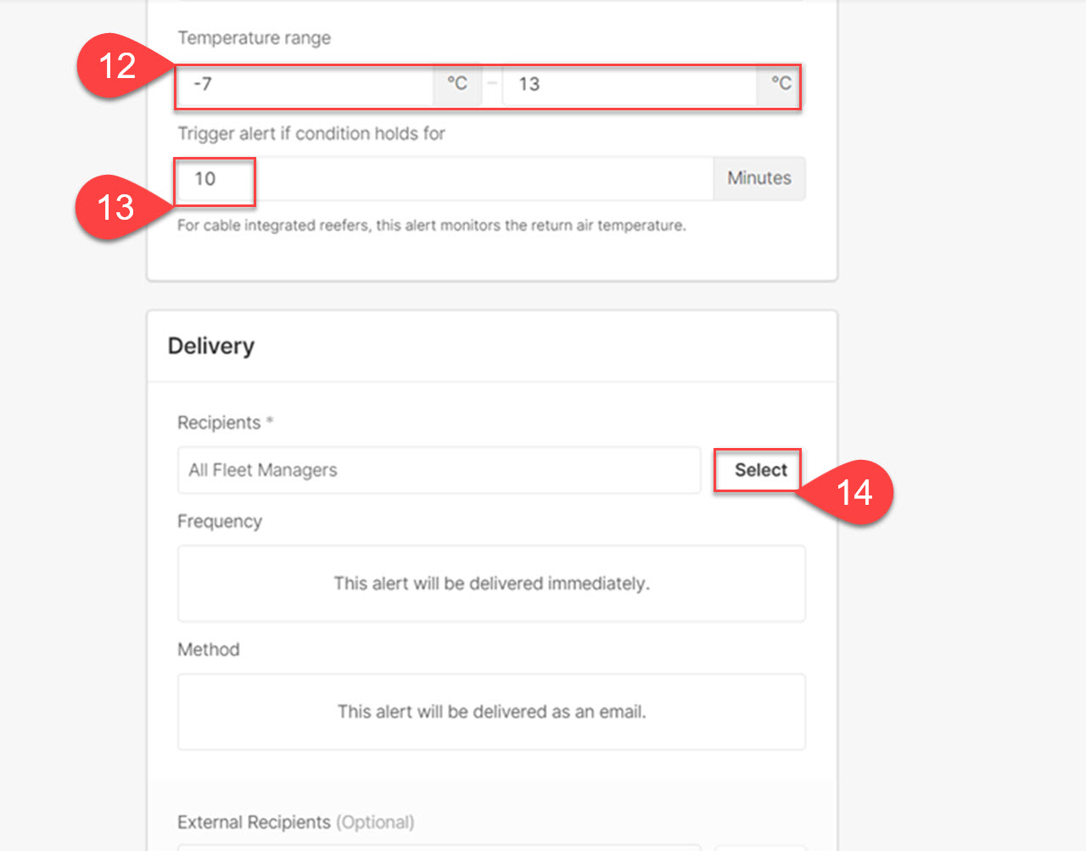Click the 'delivered as an email' method box
This screenshot has width=1086, height=851.
tap(491, 712)
